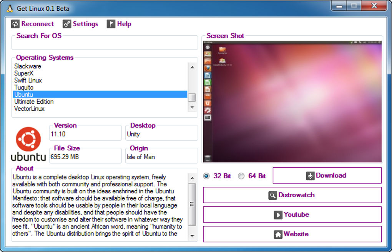Open the Help menu item
Viewport: 392px width, 252px height.
119,24
